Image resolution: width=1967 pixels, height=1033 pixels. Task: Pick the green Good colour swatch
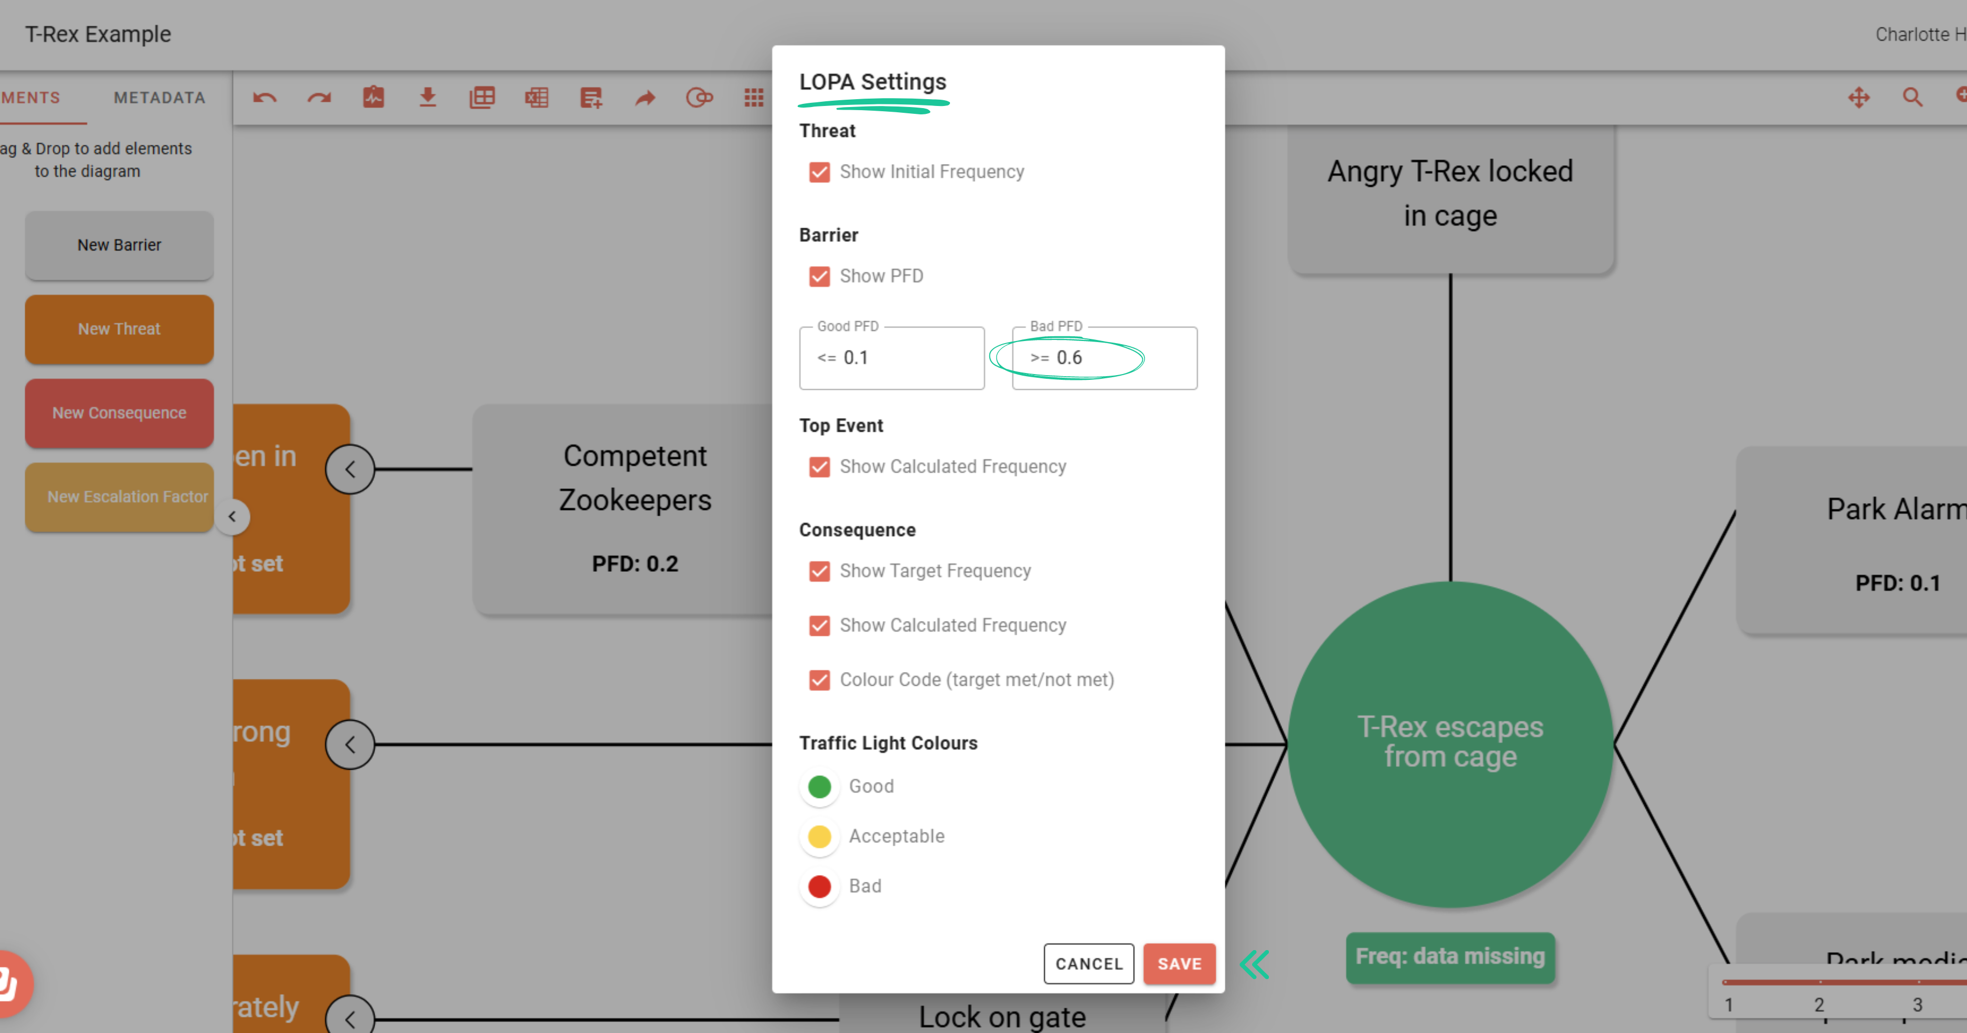[819, 786]
